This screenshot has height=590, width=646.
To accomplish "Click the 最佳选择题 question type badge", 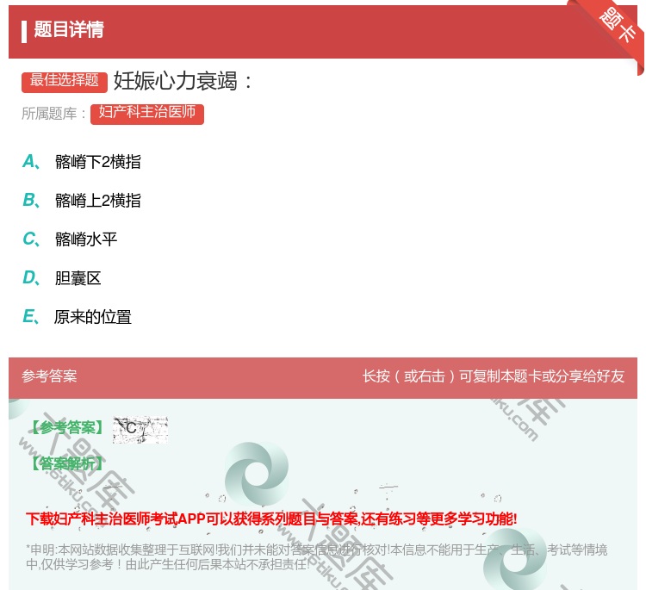I will (65, 81).
